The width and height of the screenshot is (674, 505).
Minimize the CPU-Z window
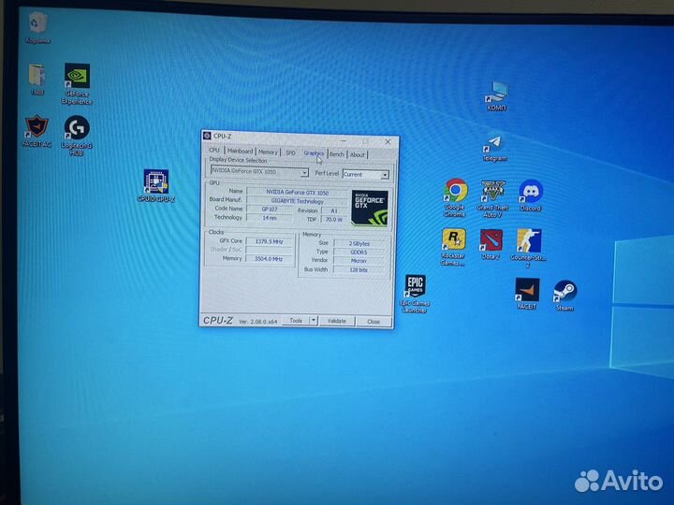344,140
